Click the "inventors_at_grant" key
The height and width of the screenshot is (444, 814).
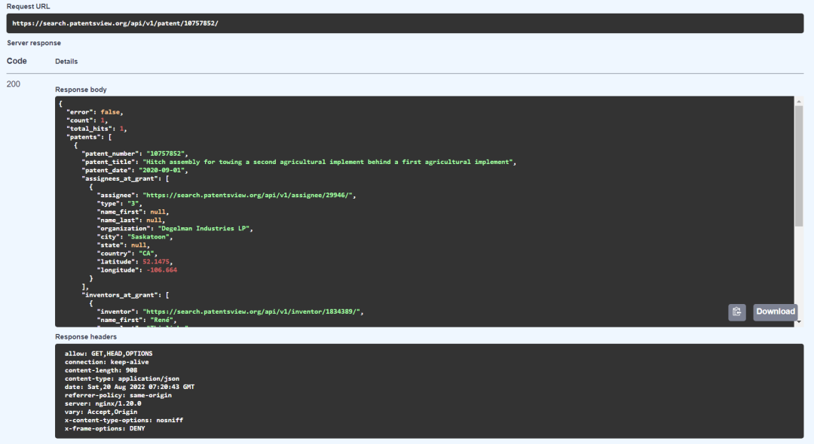[x=119, y=295]
